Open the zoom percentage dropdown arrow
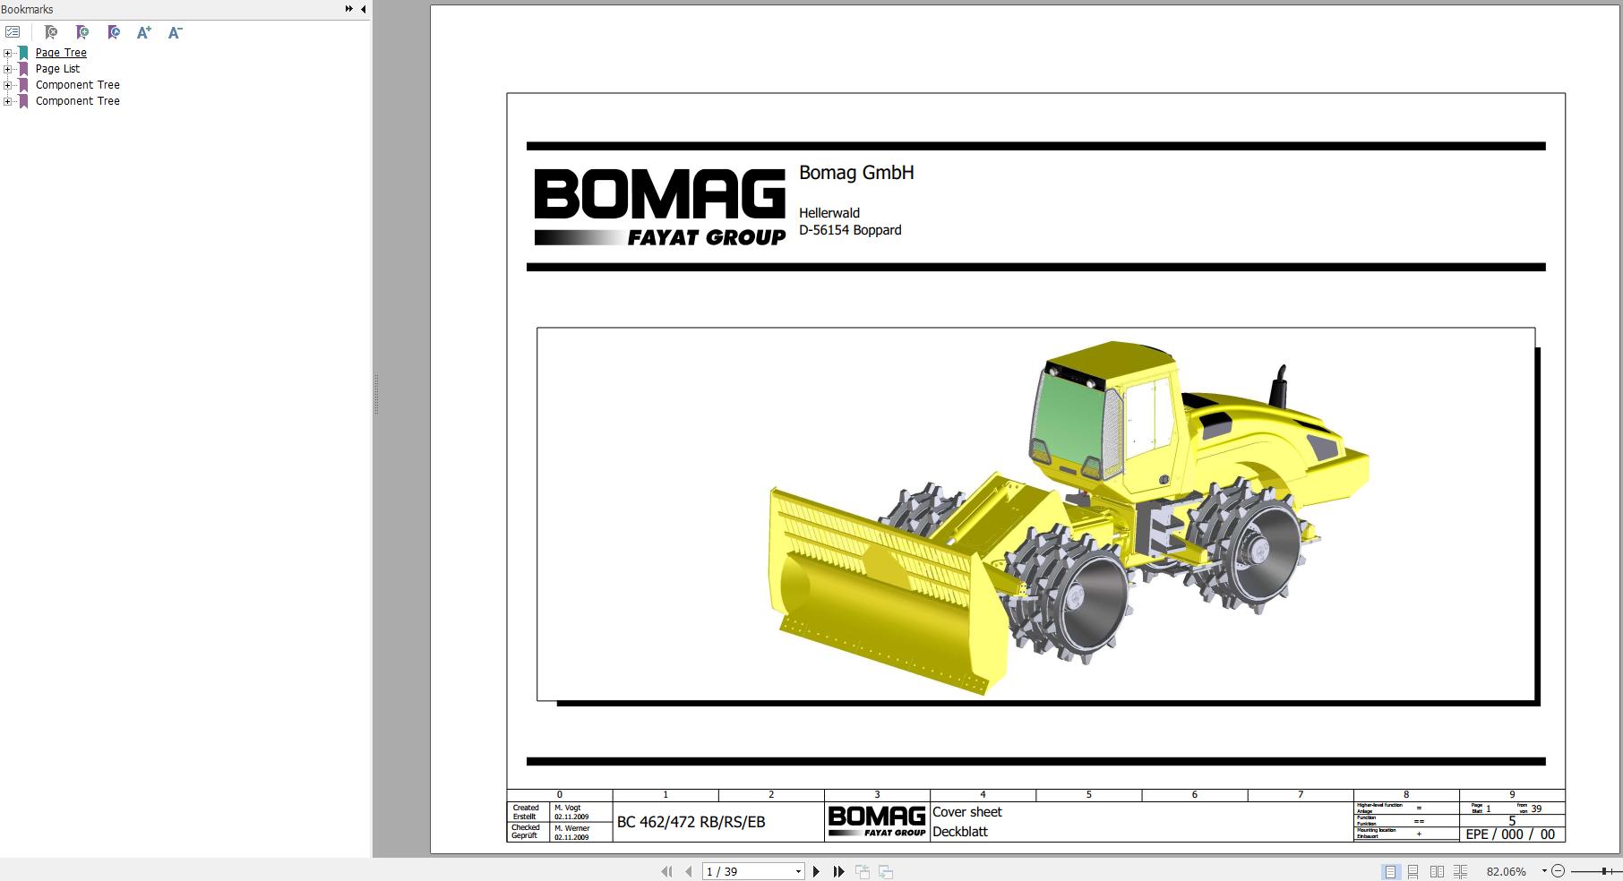The height and width of the screenshot is (881, 1623). click(1544, 871)
